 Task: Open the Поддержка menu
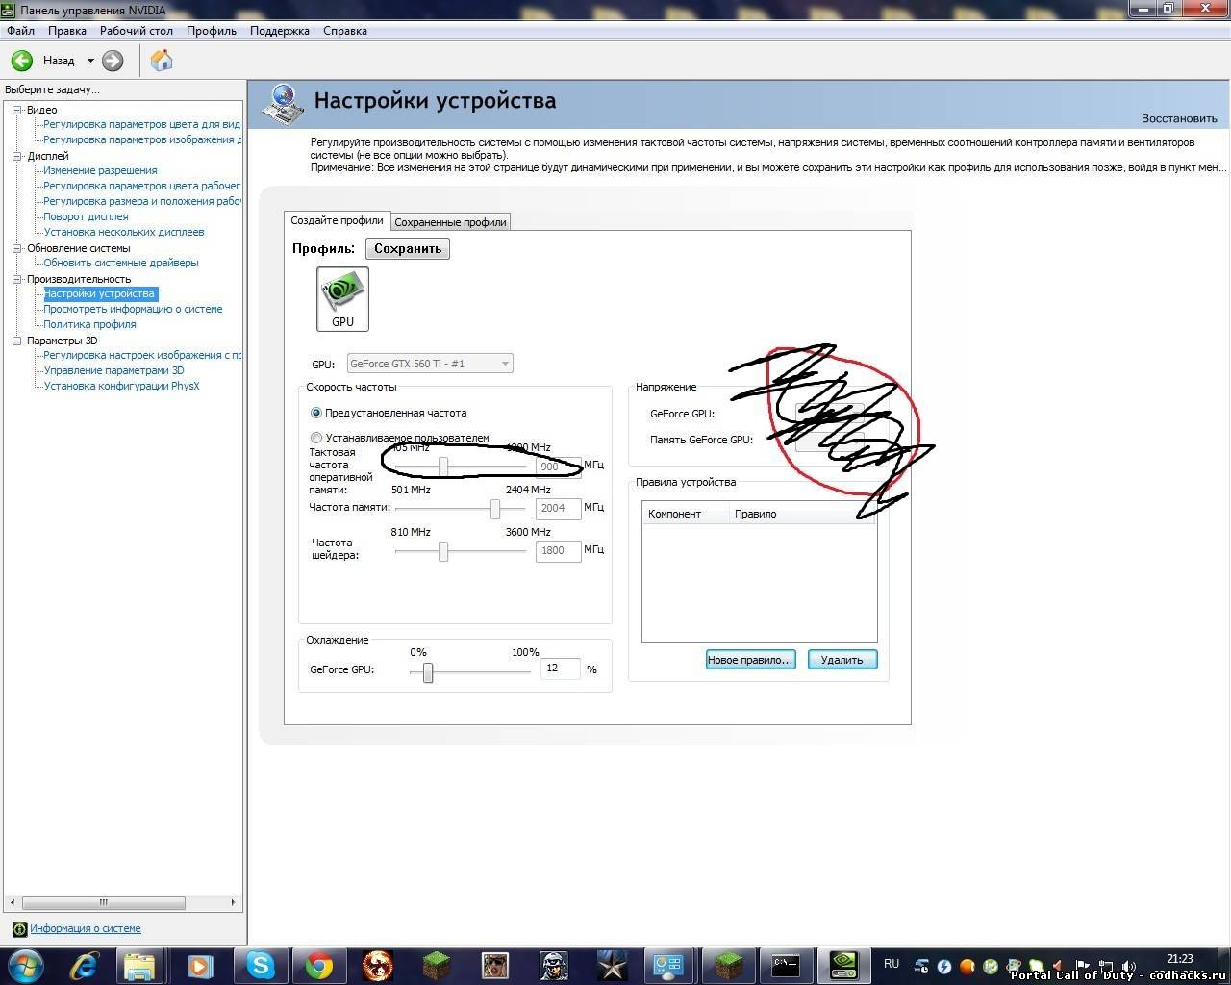(280, 31)
